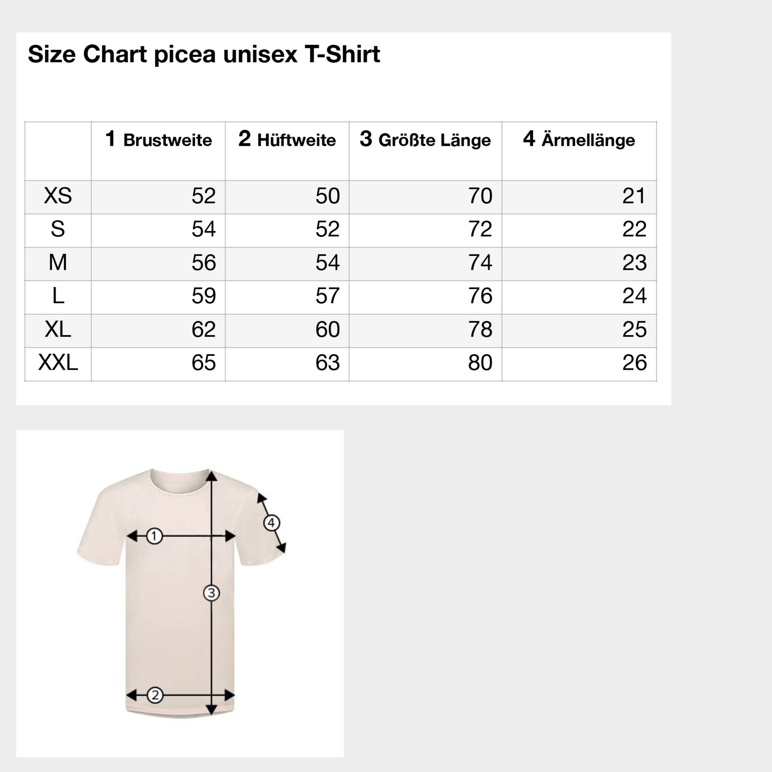Select the Brustweite column header

tap(159, 139)
